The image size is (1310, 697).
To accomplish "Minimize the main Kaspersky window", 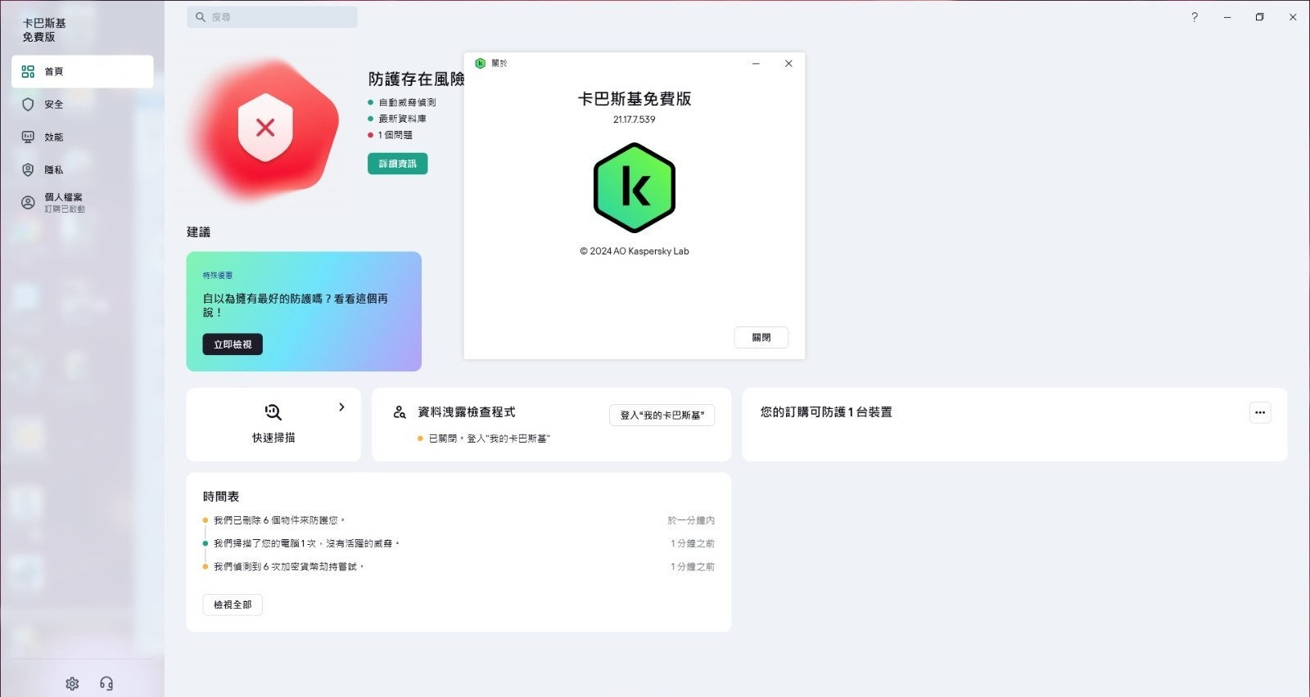I will [1227, 17].
